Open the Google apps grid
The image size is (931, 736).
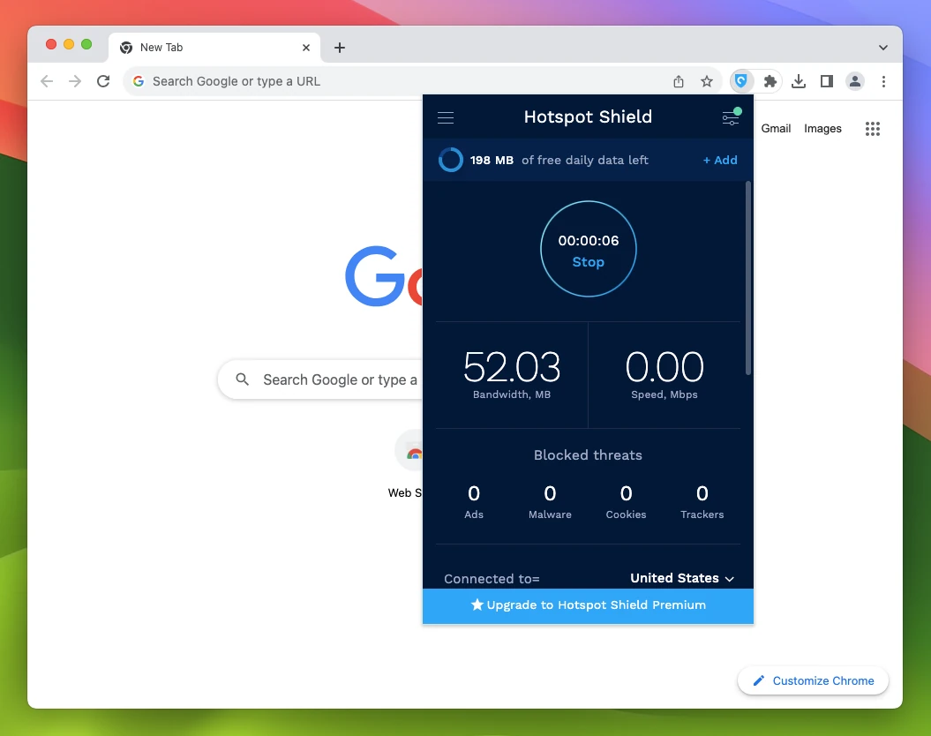pos(873,129)
